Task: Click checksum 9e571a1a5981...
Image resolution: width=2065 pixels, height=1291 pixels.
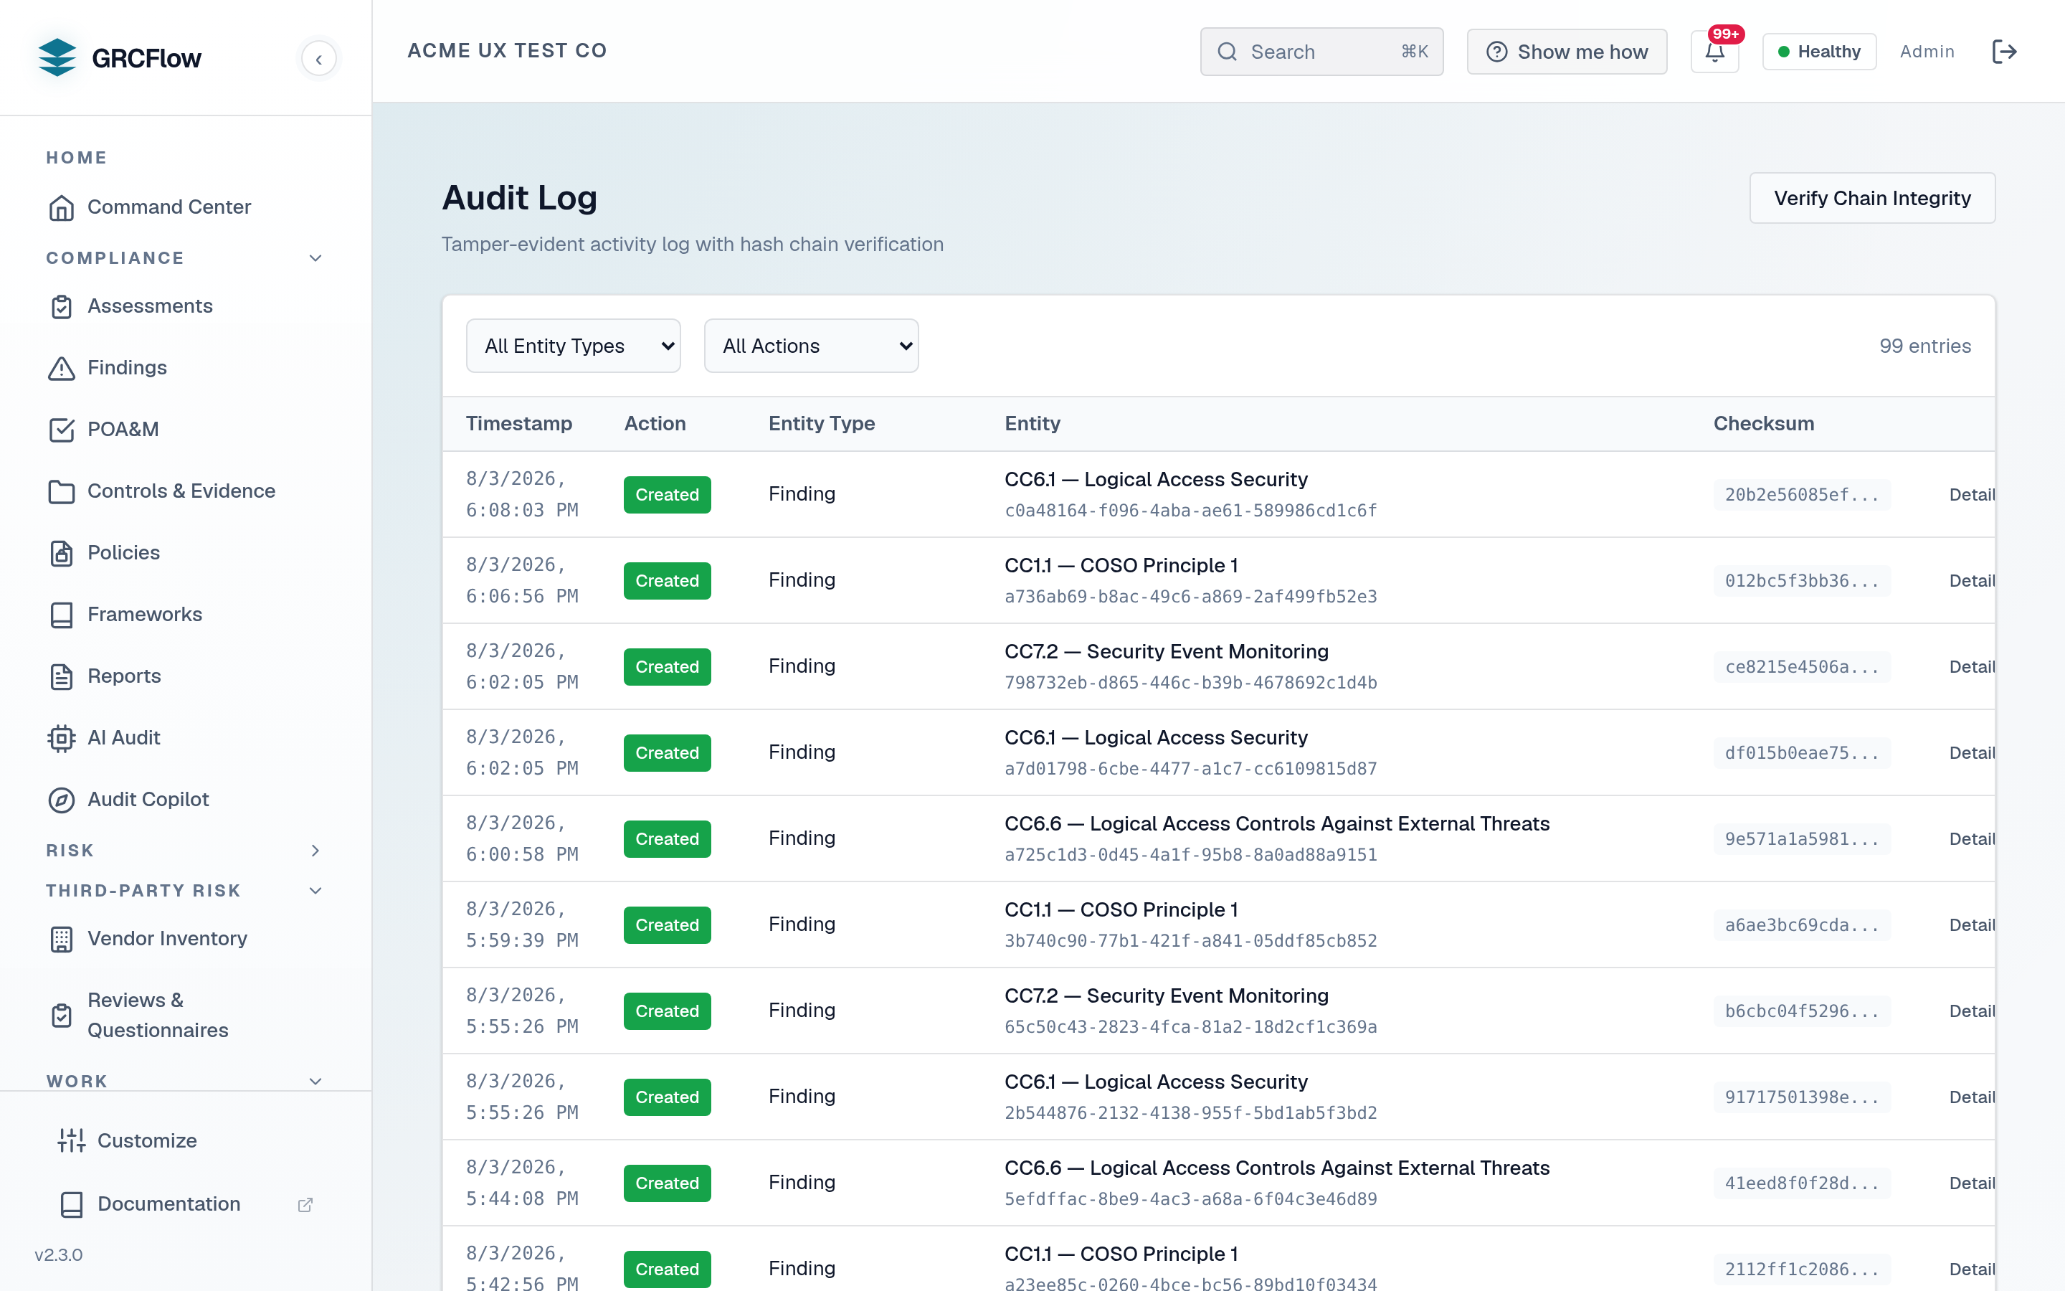Action: pyautogui.click(x=1801, y=839)
